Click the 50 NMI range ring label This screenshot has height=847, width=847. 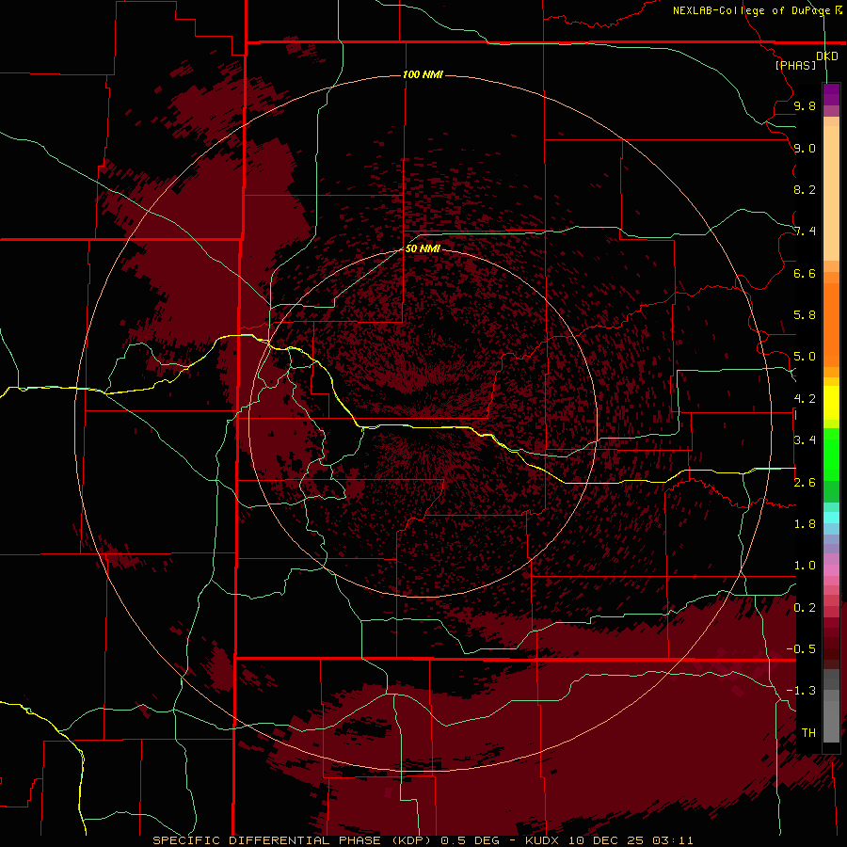coord(423,248)
